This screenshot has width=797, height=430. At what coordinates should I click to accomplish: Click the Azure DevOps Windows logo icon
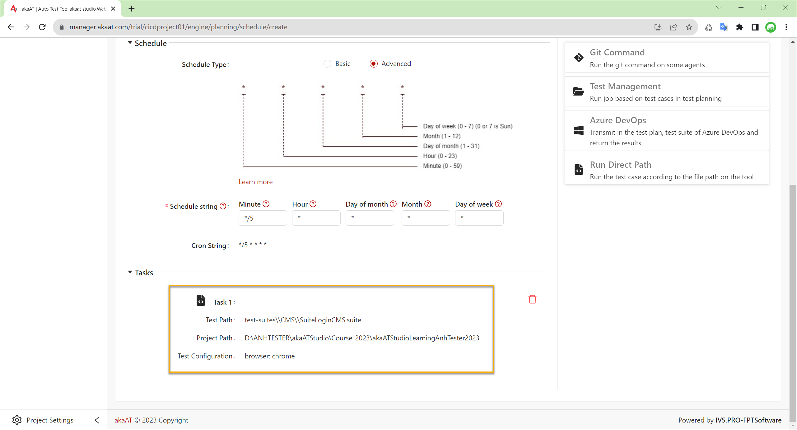(x=578, y=130)
